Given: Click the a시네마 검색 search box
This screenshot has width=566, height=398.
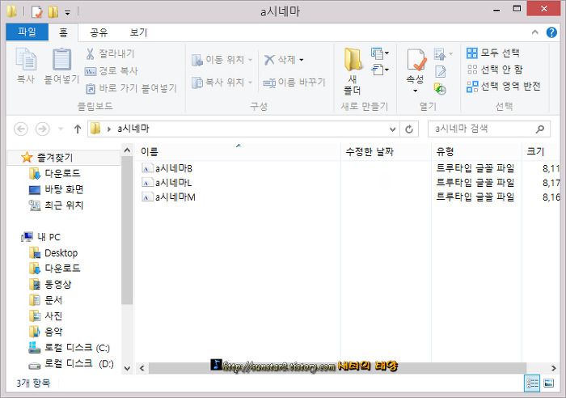Looking at the screenshot, I should [x=489, y=129].
